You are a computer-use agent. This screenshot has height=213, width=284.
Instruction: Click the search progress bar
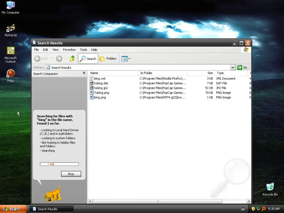click(59, 164)
